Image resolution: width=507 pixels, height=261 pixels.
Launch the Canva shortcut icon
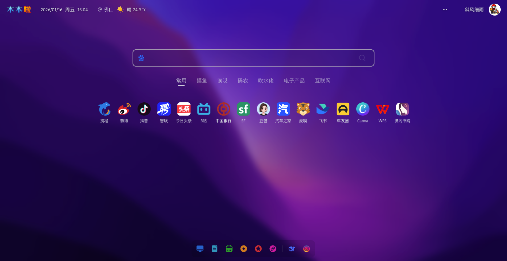(363, 109)
